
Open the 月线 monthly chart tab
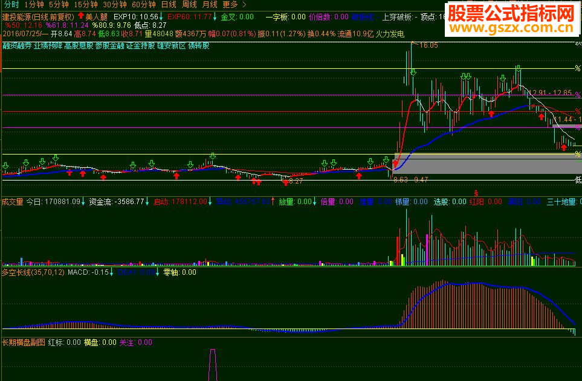[x=210, y=5]
